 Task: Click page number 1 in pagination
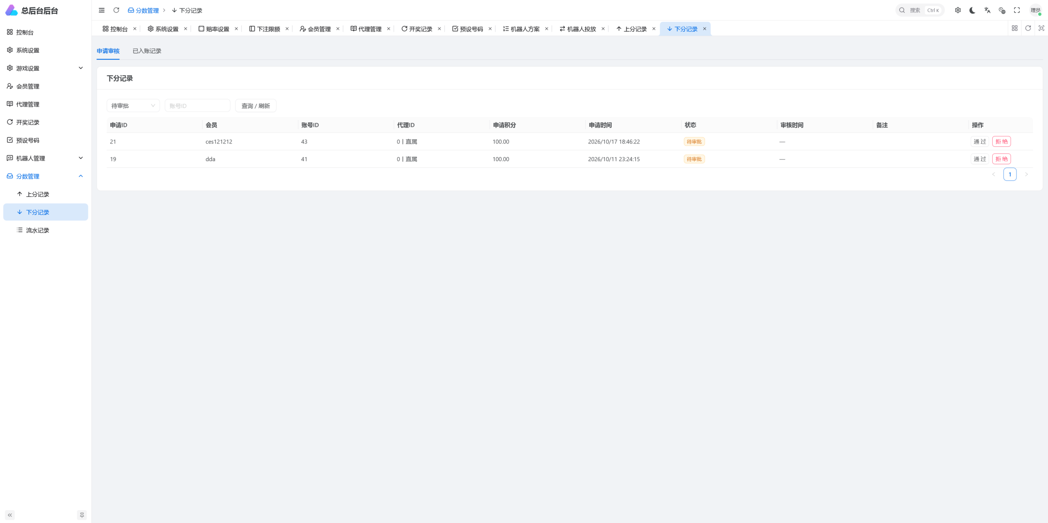pos(1010,175)
